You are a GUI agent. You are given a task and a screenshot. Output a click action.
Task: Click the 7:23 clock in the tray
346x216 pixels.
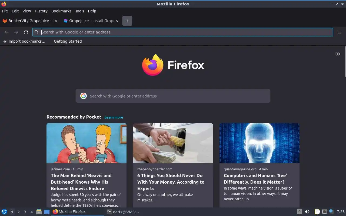[341, 212]
